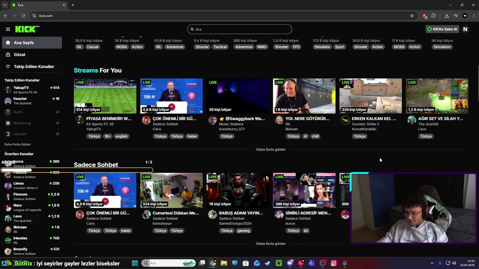479x269 pixels.
Task: Select the Tactical category tag
Action: click(220, 47)
